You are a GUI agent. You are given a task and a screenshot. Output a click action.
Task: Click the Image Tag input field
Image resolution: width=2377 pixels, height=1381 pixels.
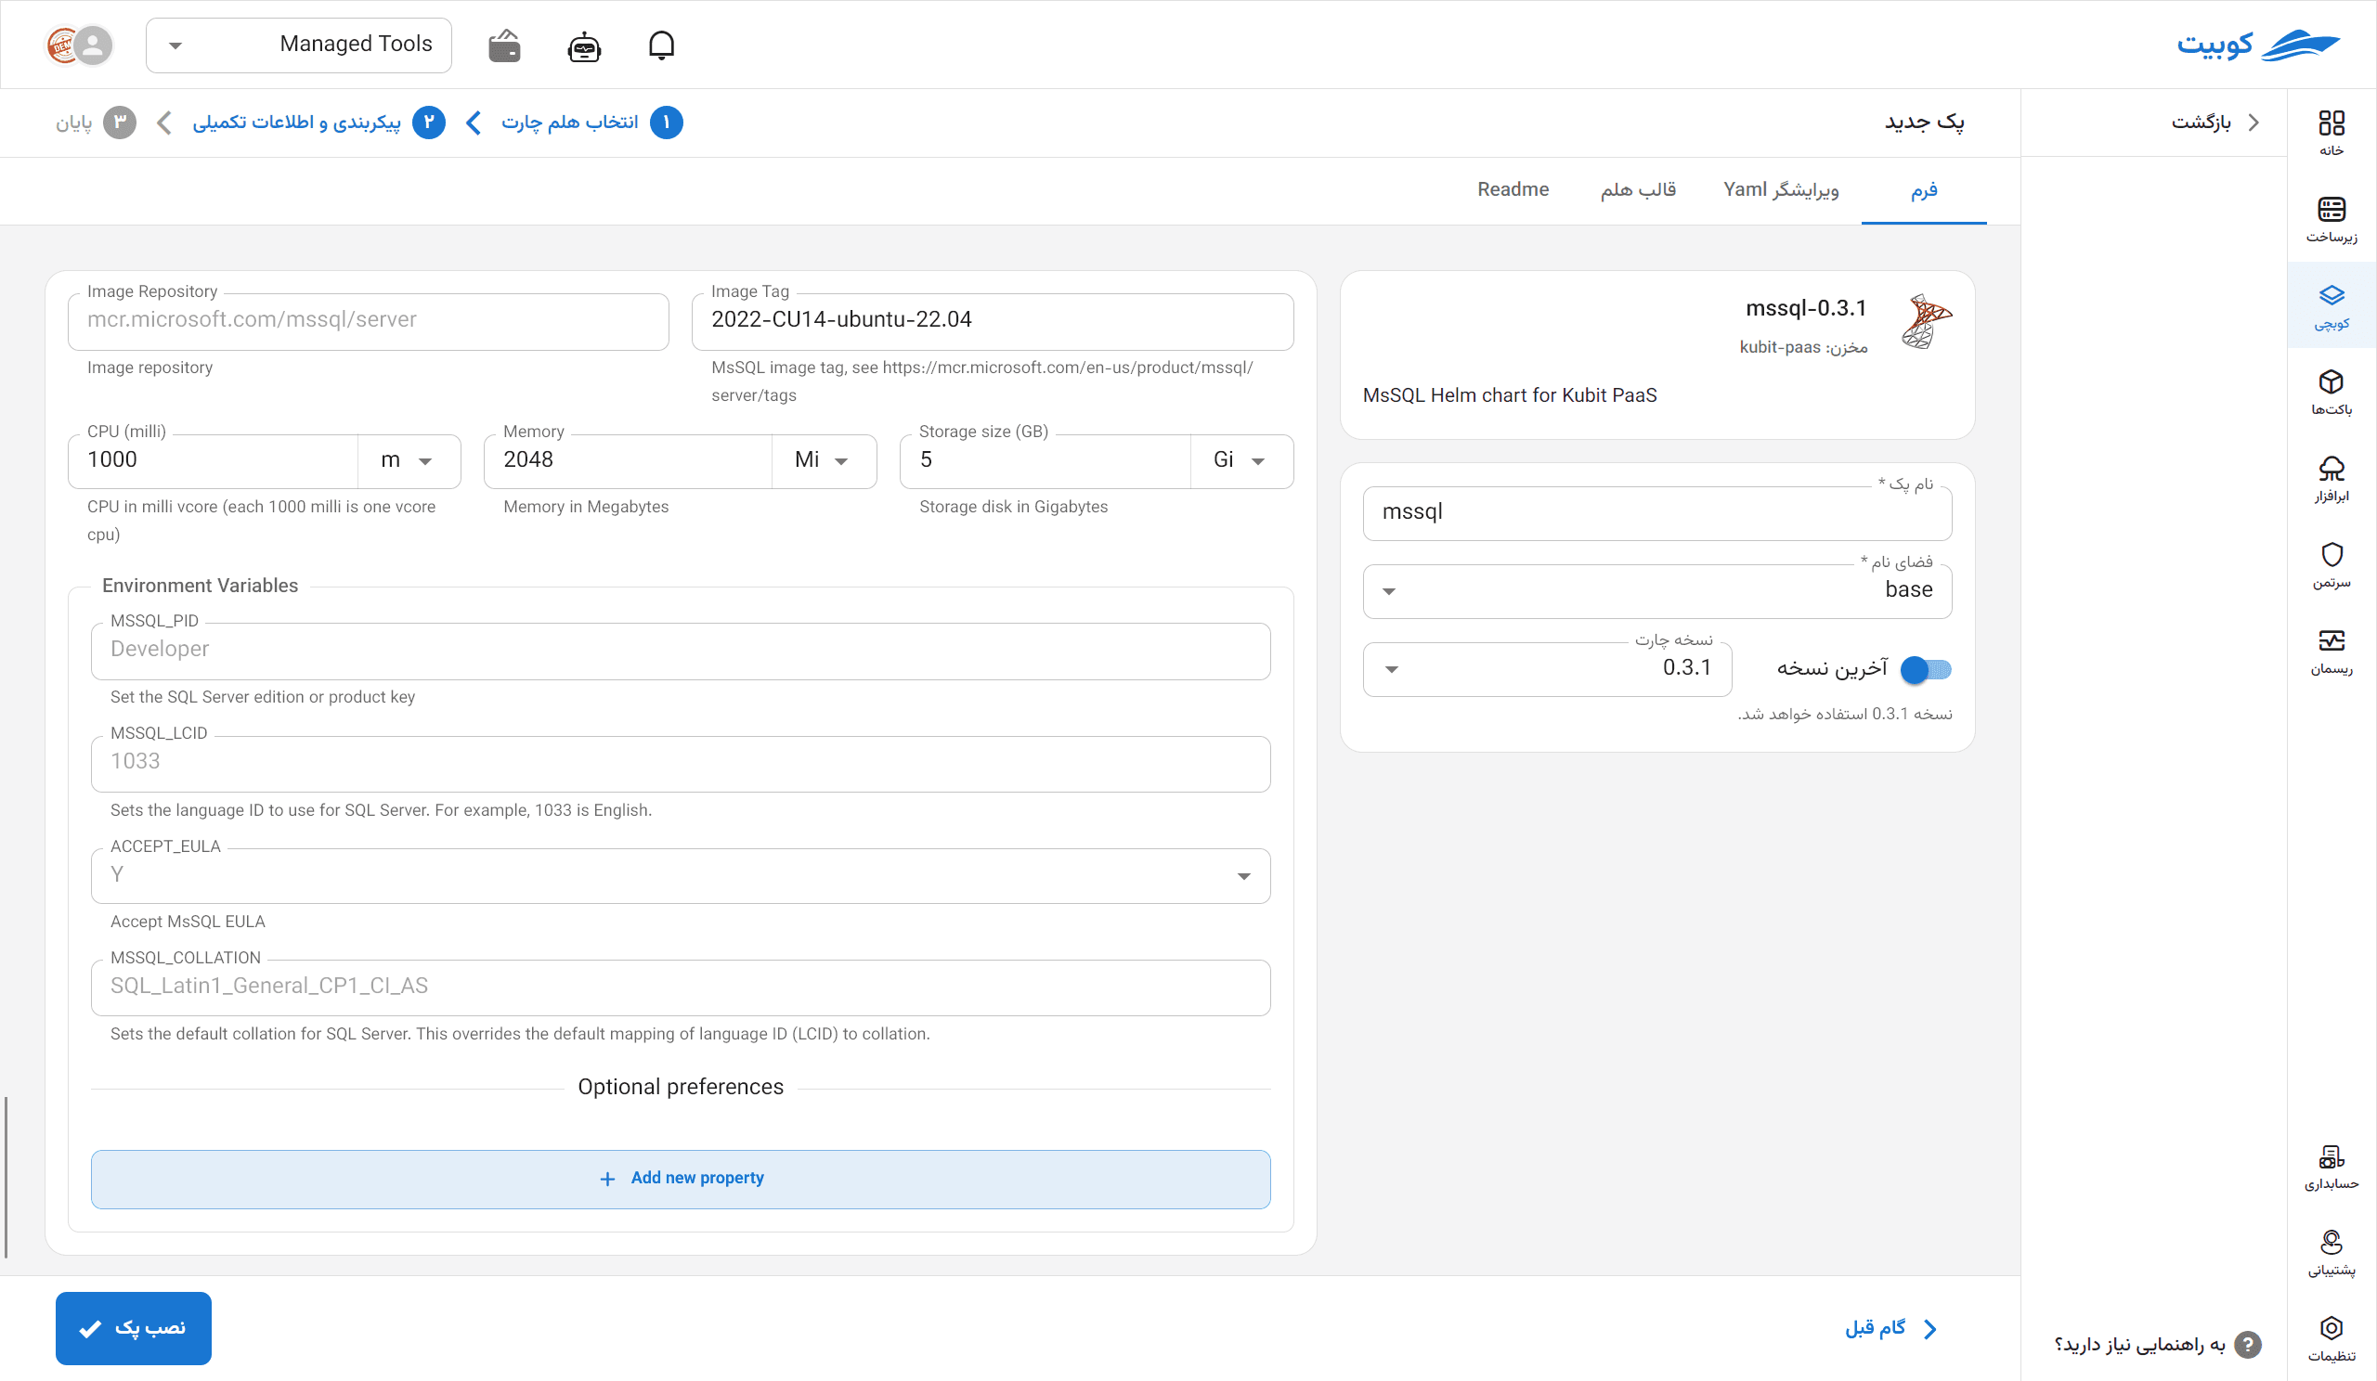993,321
